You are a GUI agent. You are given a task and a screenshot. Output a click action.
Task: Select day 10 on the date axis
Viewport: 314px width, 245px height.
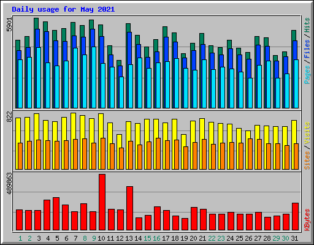[101, 238]
